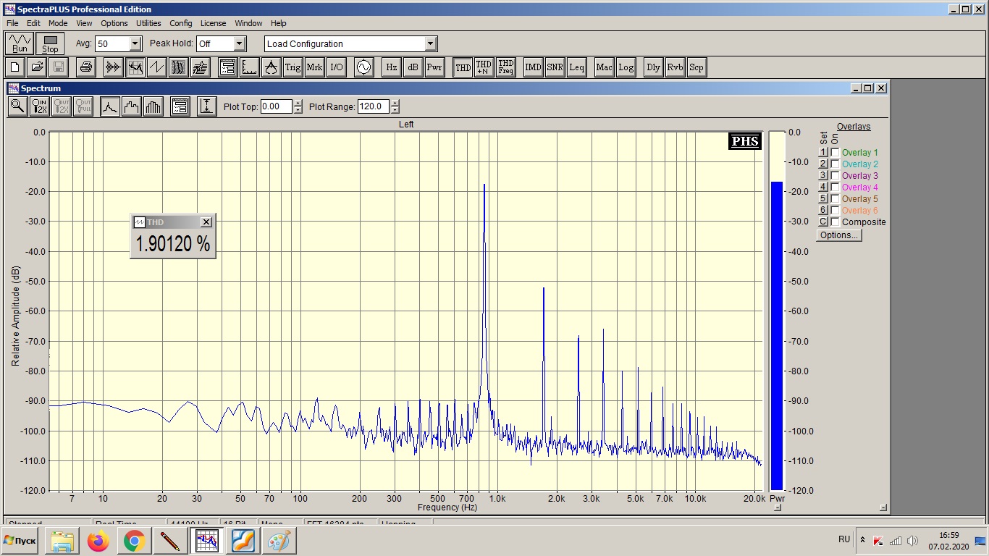Open the Scp stereo phase scope
Image resolution: width=989 pixels, height=556 pixels.
pos(696,67)
